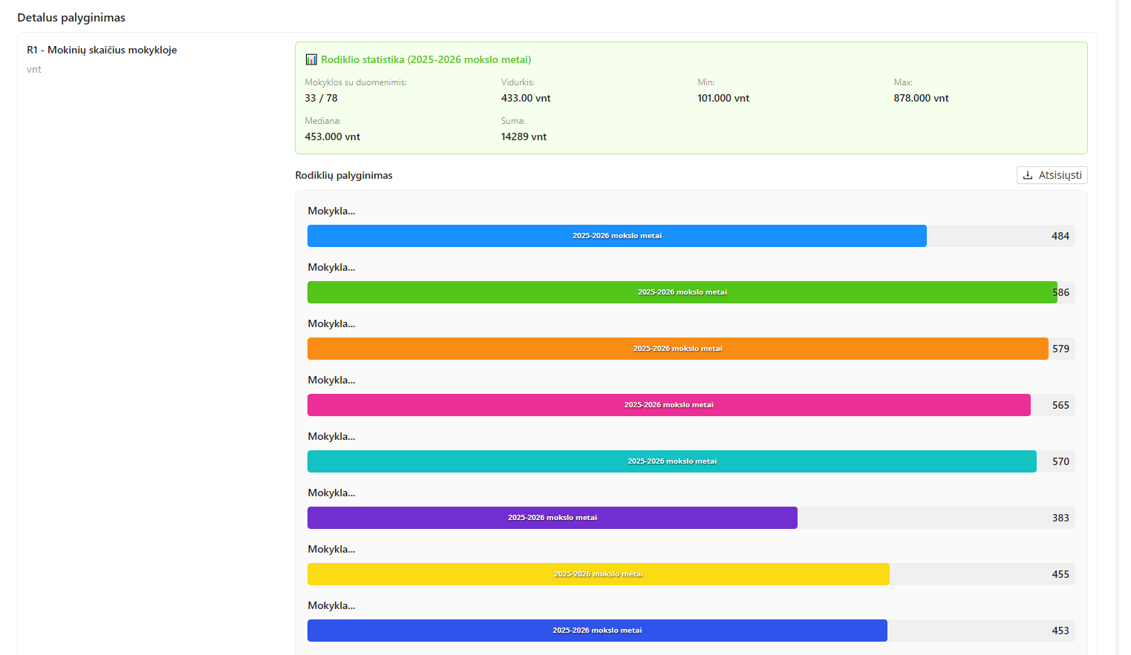Click the pink bar valued 565
The width and height of the screenshot is (1131, 655).
click(x=668, y=405)
